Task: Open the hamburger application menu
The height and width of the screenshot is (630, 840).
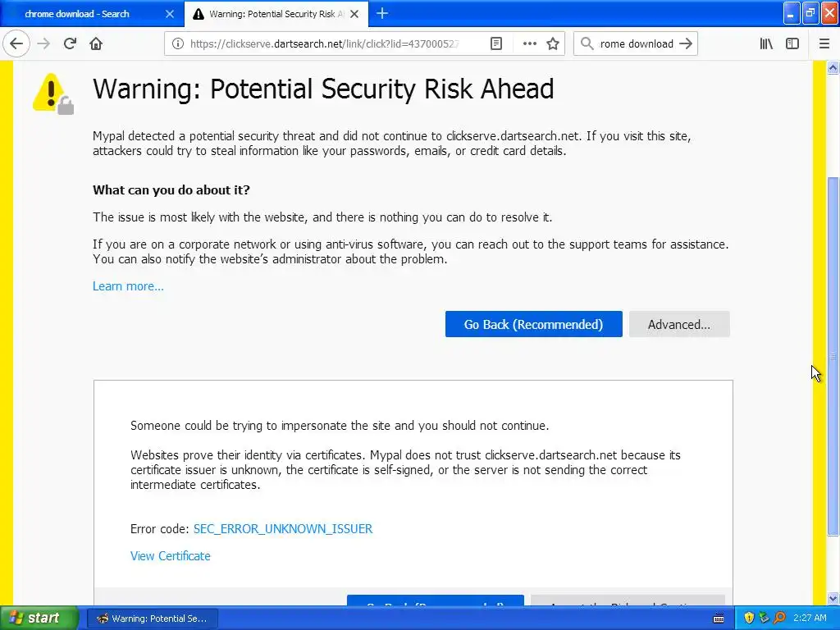Action: coord(824,43)
